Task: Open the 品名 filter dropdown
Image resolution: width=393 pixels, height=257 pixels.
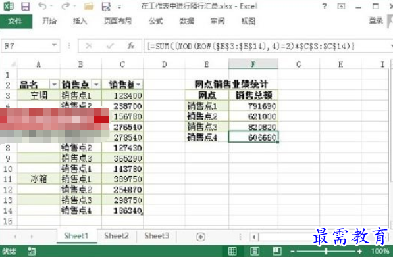Action: [x=54, y=85]
